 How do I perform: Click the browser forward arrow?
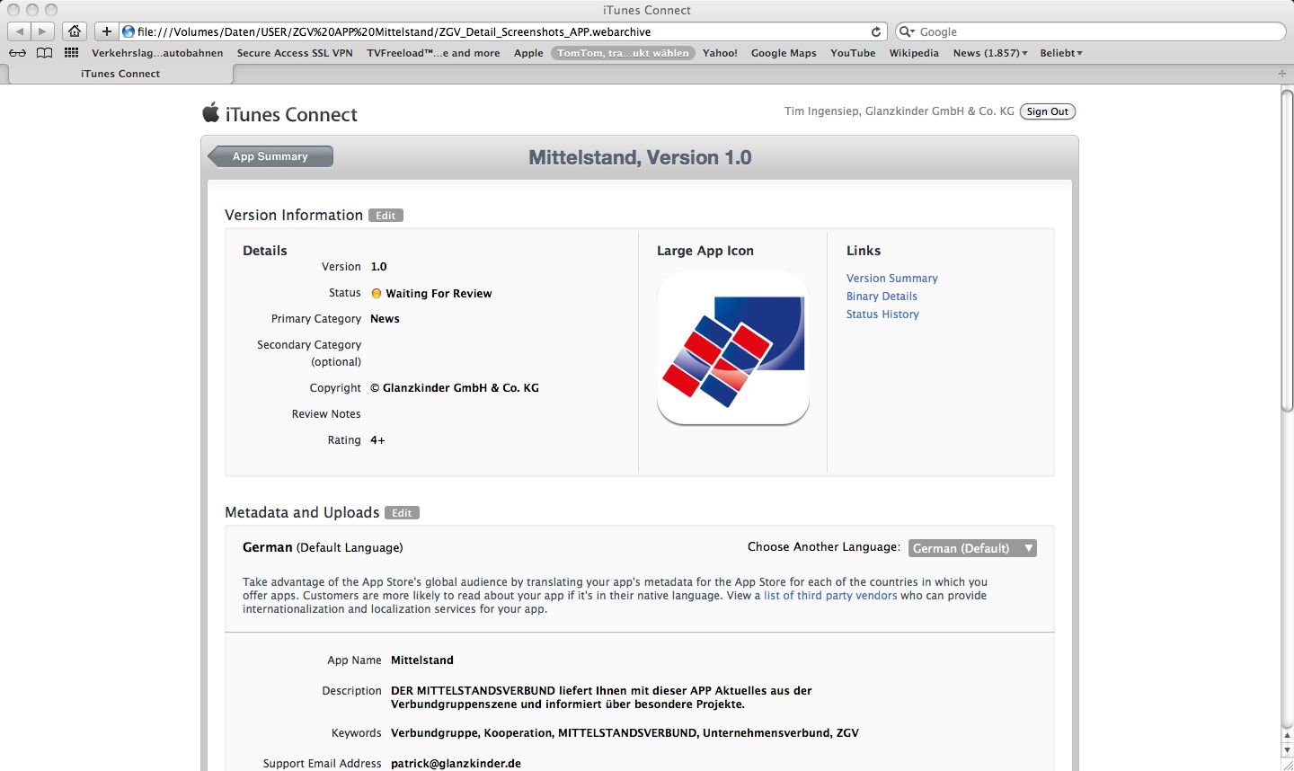[42, 31]
